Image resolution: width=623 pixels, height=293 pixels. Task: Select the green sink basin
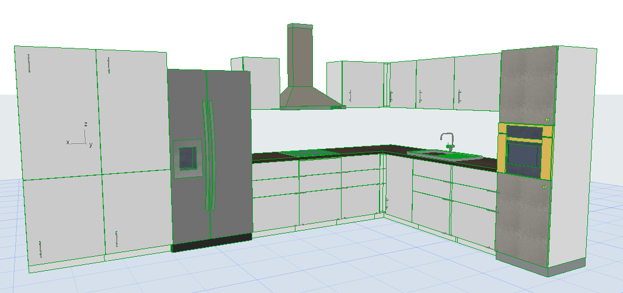click(444, 155)
